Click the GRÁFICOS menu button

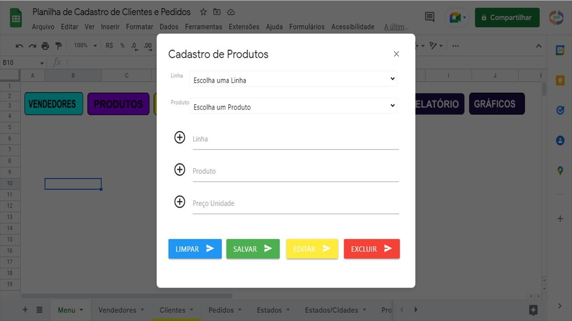tap(496, 104)
